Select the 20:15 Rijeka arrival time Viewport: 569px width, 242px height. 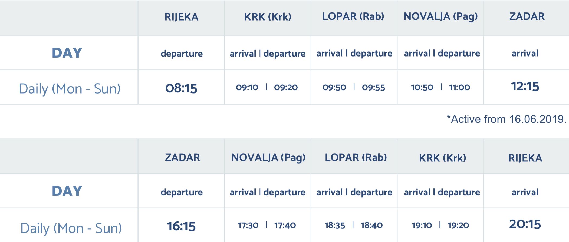[525, 224]
